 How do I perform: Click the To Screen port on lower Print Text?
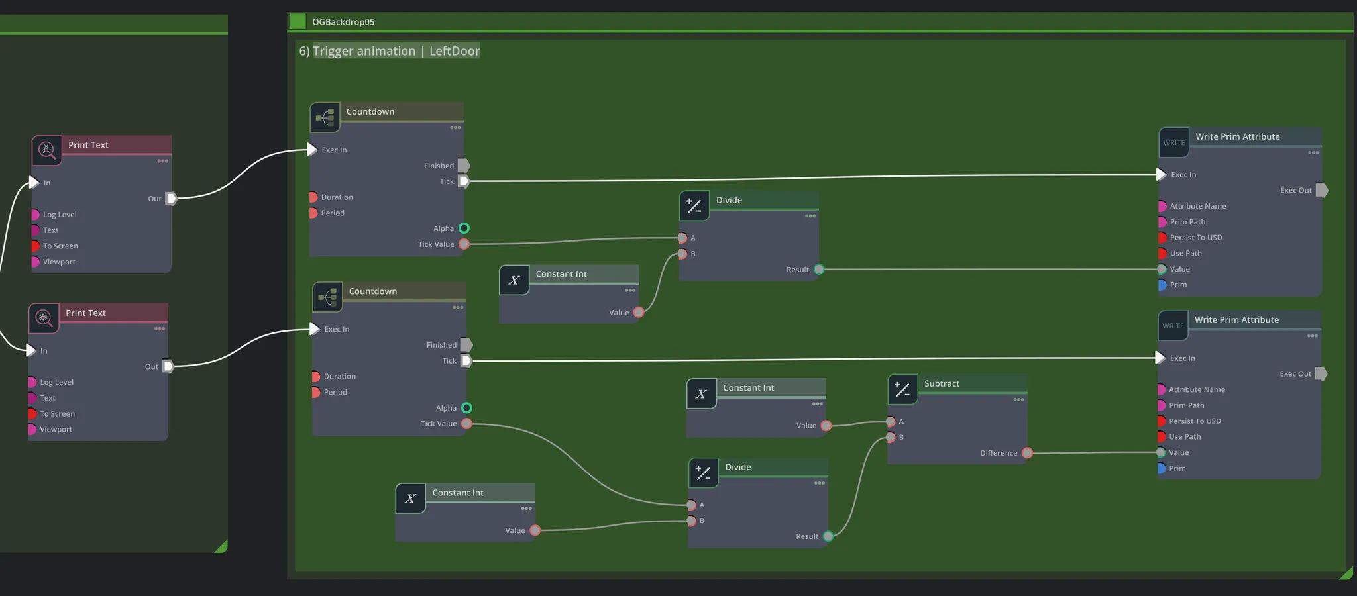(32, 414)
